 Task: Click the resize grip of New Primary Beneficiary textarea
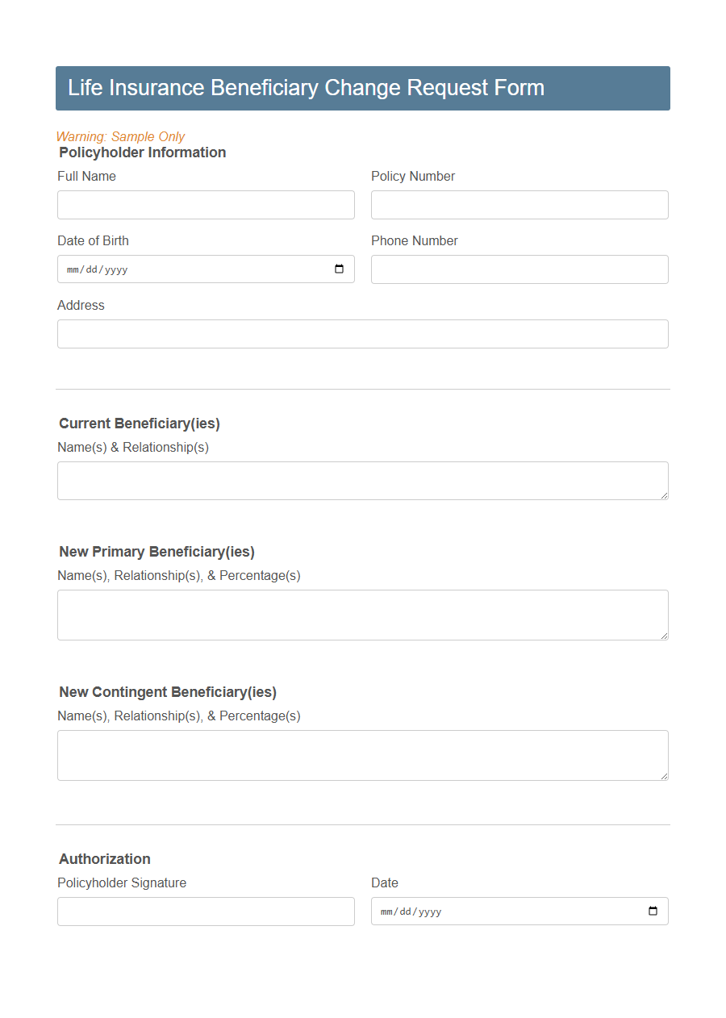coord(665,636)
